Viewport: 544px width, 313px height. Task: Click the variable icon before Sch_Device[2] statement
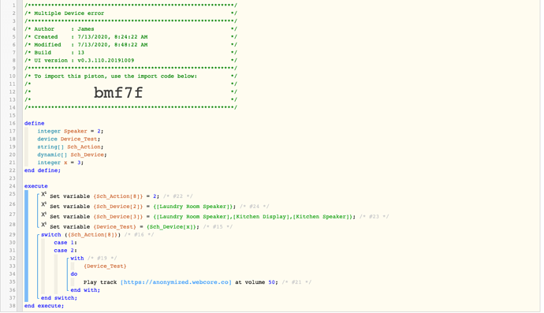tap(43, 204)
